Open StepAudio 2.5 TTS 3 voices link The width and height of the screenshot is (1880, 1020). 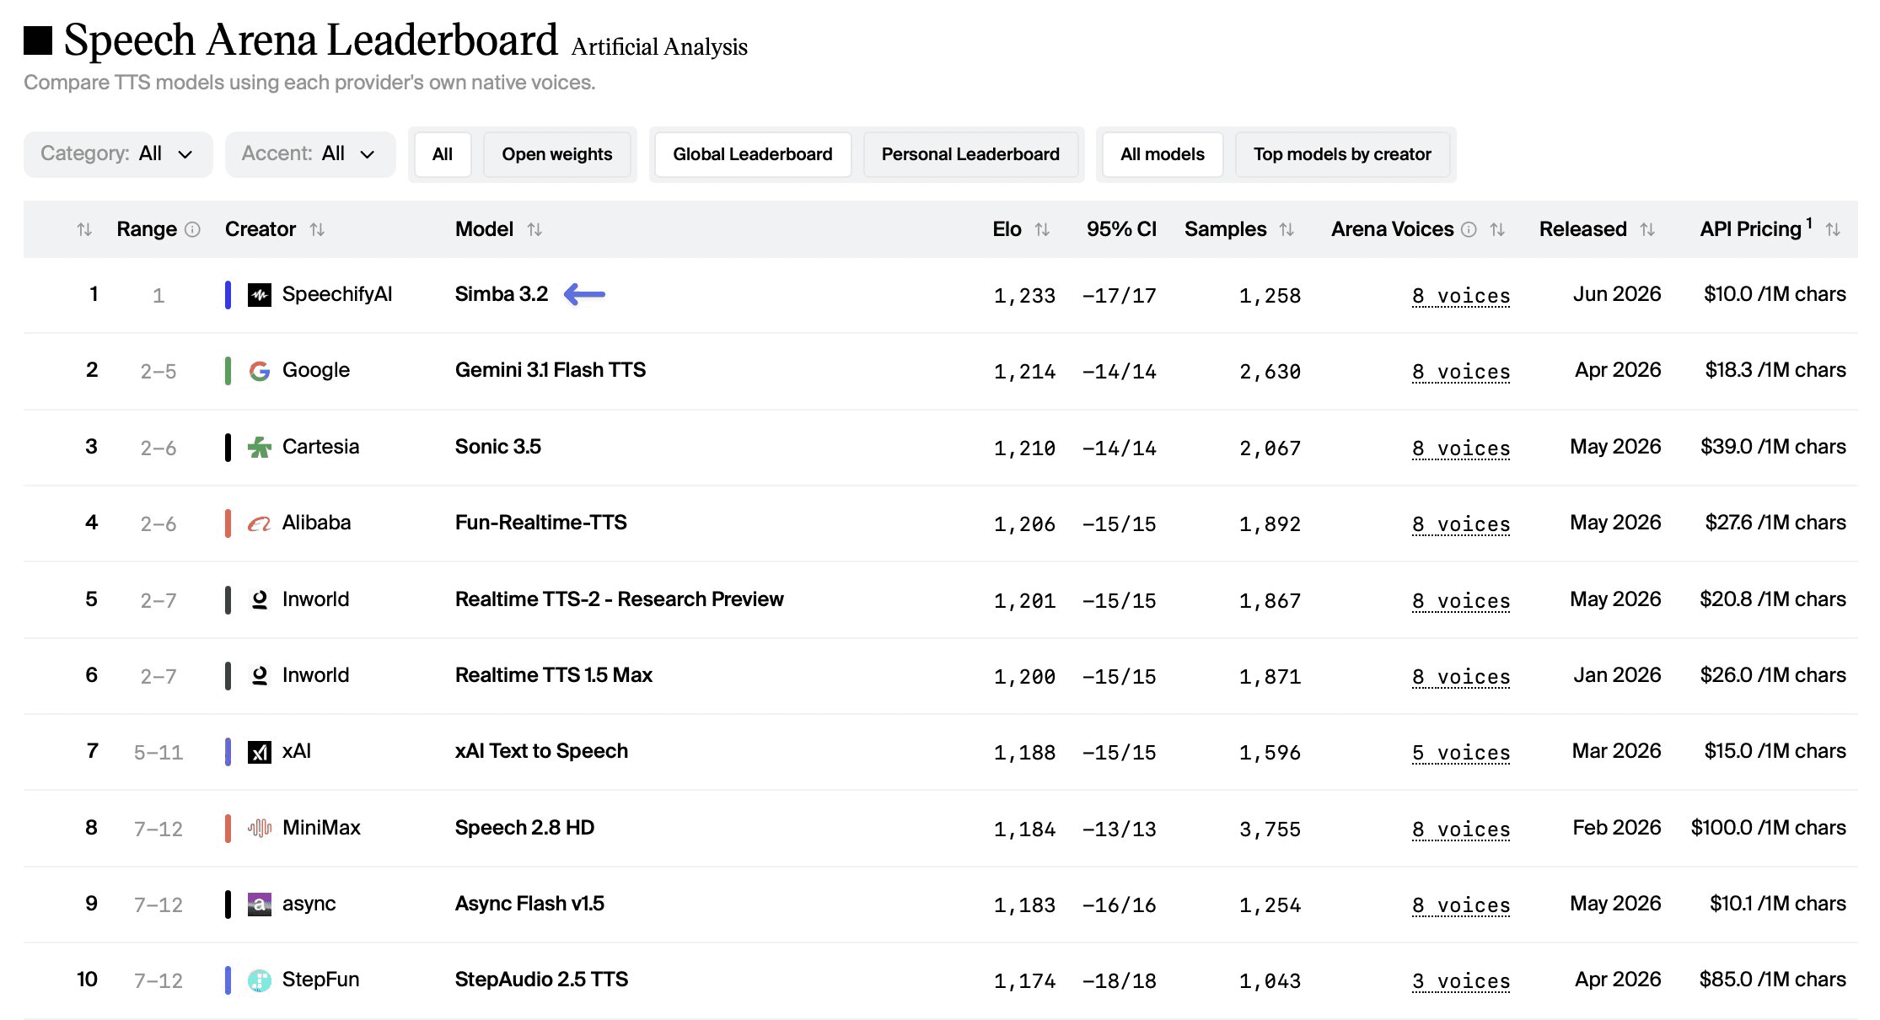pyautogui.click(x=1461, y=981)
